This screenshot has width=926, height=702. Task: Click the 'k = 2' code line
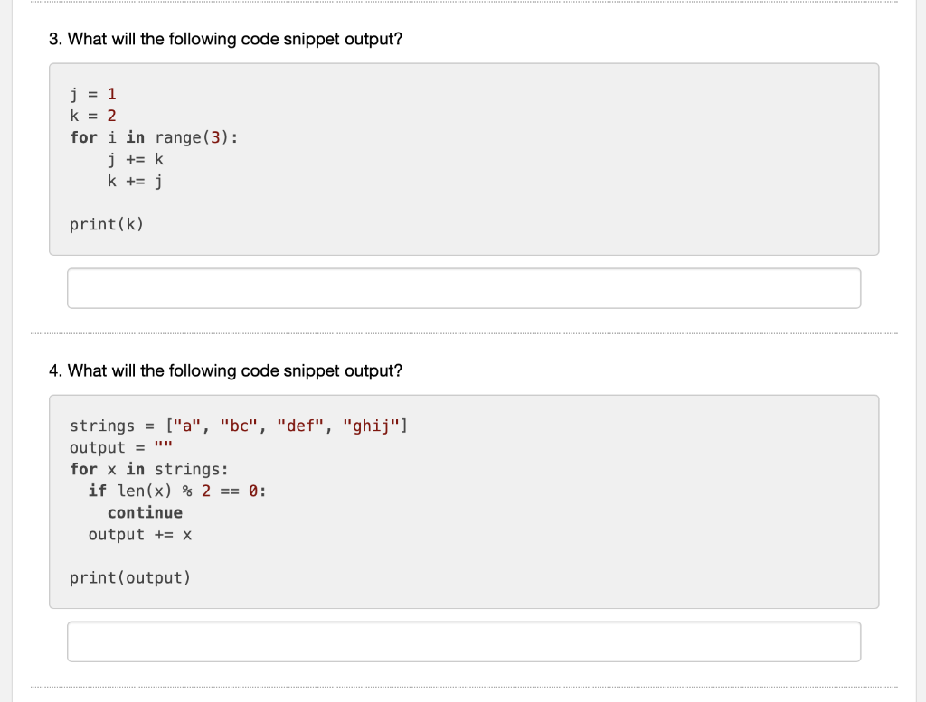[x=93, y=116]
